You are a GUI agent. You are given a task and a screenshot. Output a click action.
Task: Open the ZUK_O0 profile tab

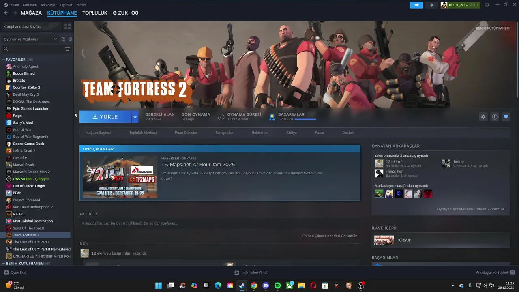(126, 13)
